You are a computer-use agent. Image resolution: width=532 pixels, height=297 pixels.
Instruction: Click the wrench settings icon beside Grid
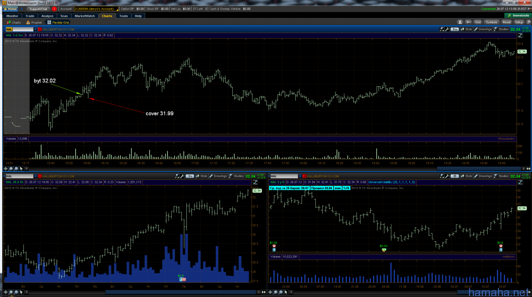click(468, 22)
